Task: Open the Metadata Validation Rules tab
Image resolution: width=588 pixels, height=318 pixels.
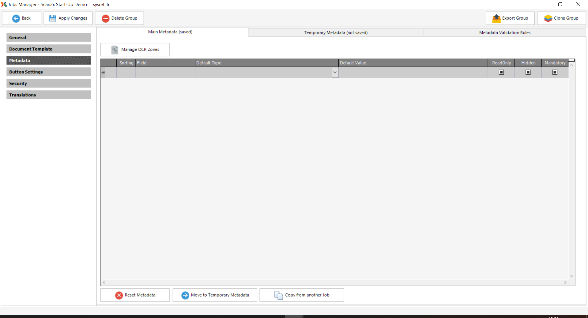Action: click(x=505, y=33)
